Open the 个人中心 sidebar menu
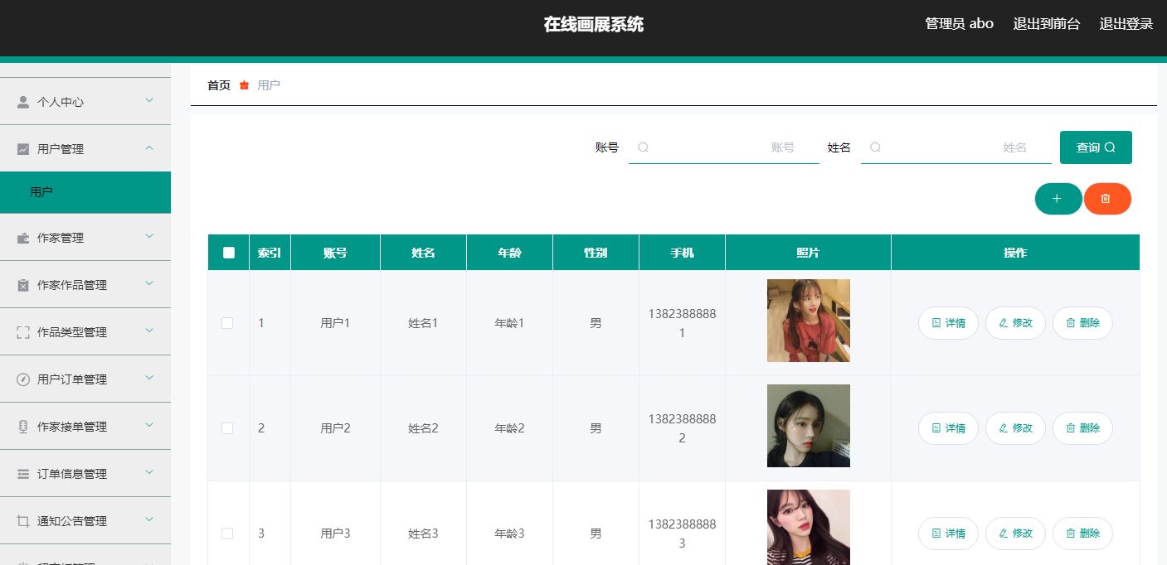Image resolution: width=1167 pixels, height=565 pixels. tap(85, 102)
